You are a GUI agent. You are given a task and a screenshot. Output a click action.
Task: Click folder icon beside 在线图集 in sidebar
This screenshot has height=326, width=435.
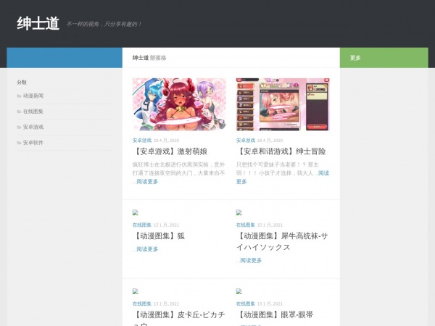(x=19, y=112)
